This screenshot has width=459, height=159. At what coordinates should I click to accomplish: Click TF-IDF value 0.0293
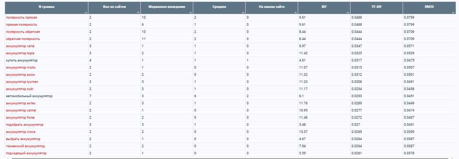[x=357, y=96]
